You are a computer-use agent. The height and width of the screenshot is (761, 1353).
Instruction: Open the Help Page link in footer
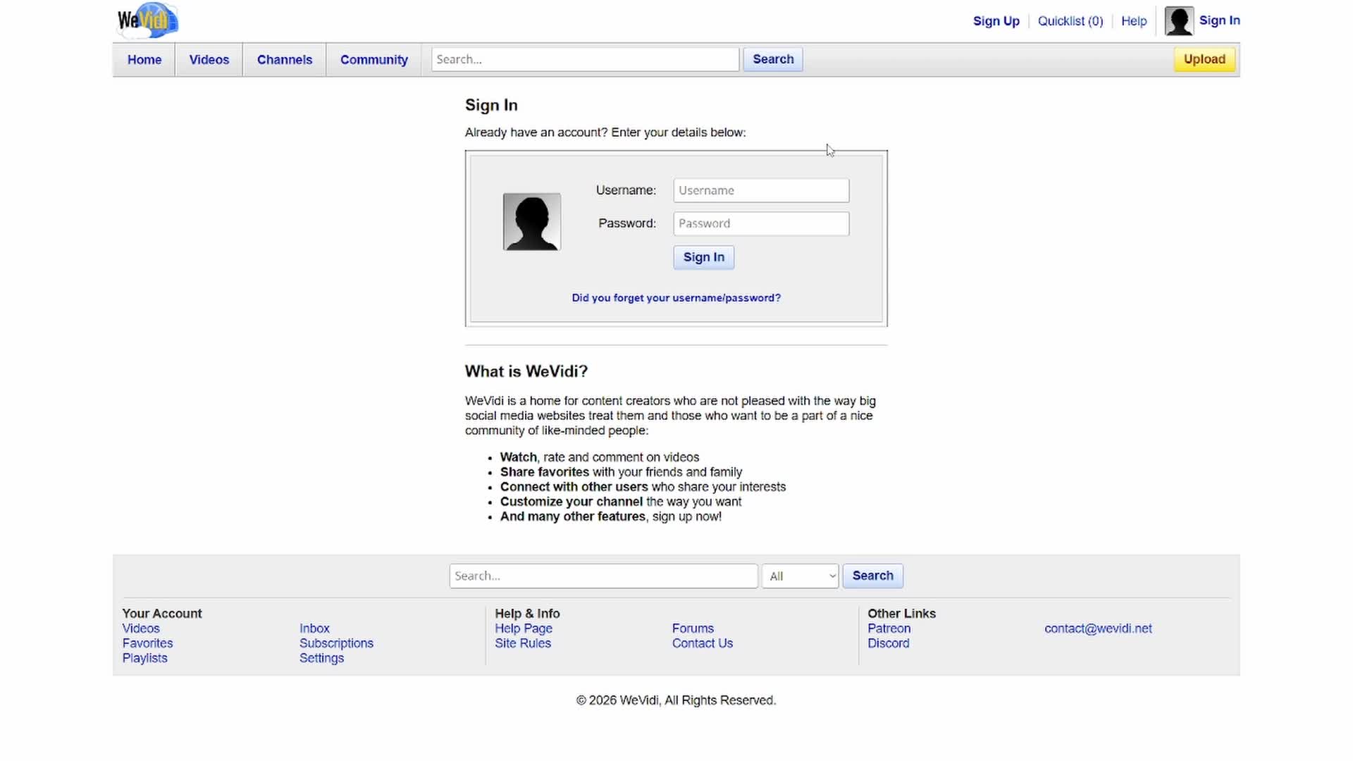[x=524, y=628]
